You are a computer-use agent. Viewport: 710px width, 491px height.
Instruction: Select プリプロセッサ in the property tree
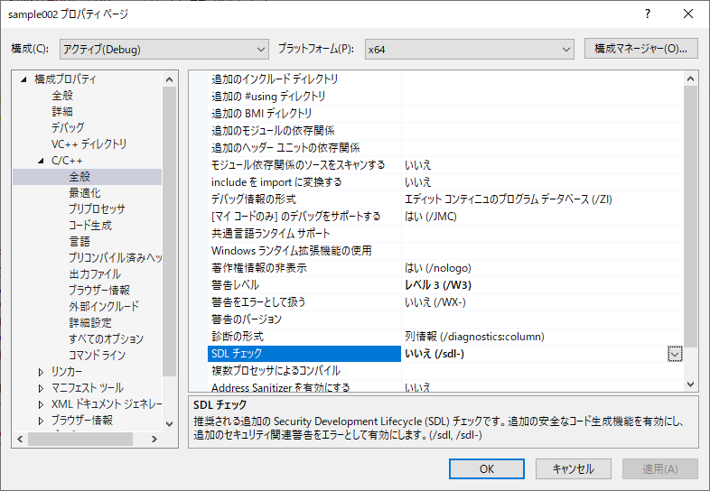(x=97, y=209)
